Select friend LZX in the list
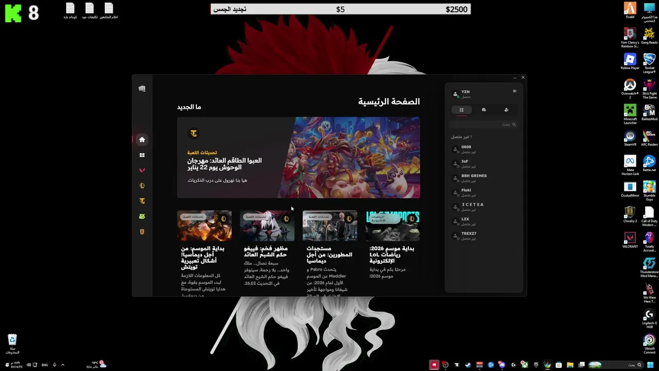This screenshot has width=659, height=371. (483, 222)
